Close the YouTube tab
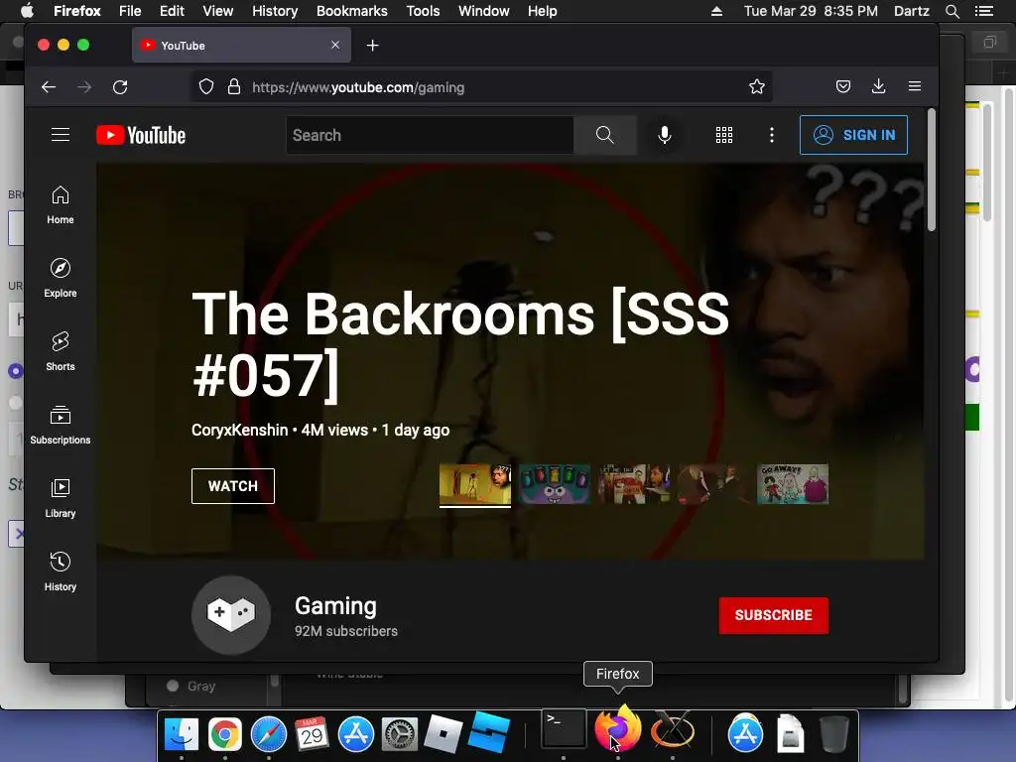1016x762 pixels. [x=335, y=45]
